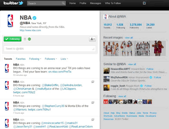Click the Tweet to @NBA input field
Image resolution: width=169 pixels, height=129 pixels.
tap(50, 49)
